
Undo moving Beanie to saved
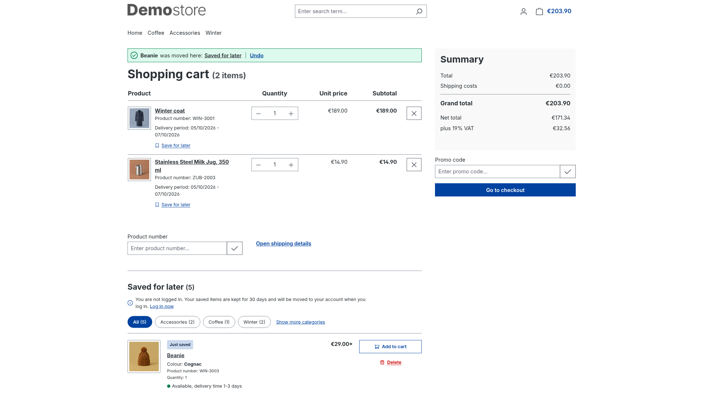coord(257,56)
